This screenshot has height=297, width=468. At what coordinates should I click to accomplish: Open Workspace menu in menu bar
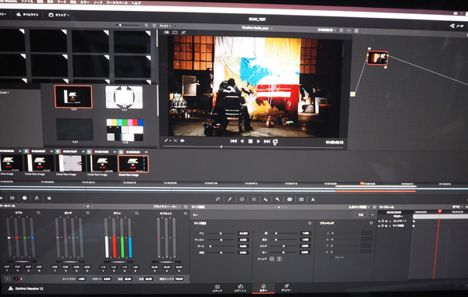click(x=117, y=2)
